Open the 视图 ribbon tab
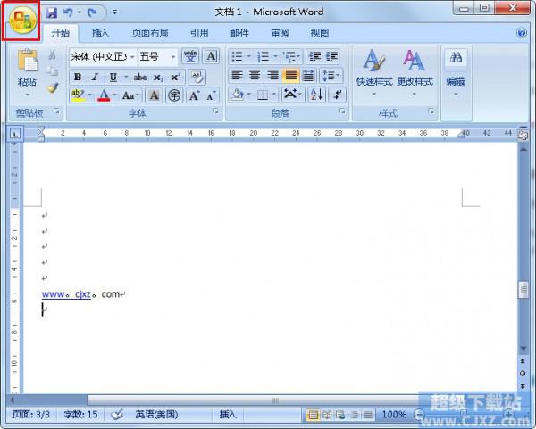536x429 pixels. pos(320,34)
